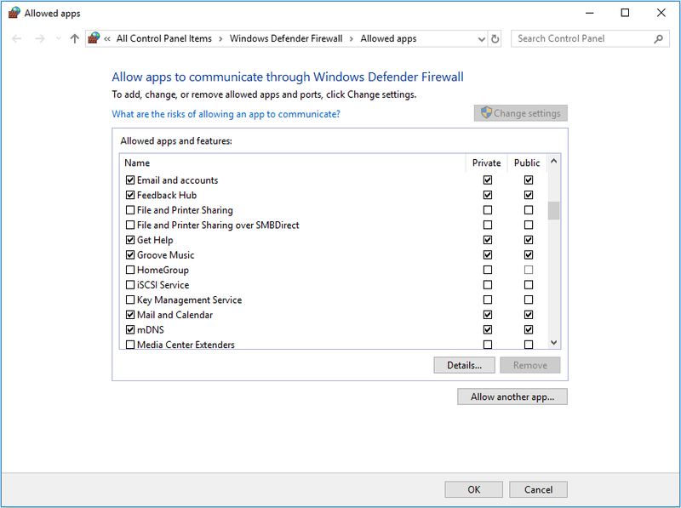The image size is (681, 508).
Task: Click the list scrollbar down arrow
Action: [x=553, y=343]
